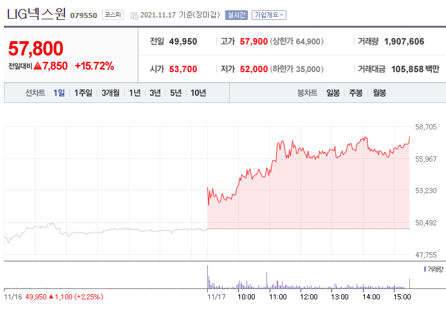The height and width of the screenshot is (309, 446).
Task: Click the 11:00 time axis label
Action: (278, 297)
